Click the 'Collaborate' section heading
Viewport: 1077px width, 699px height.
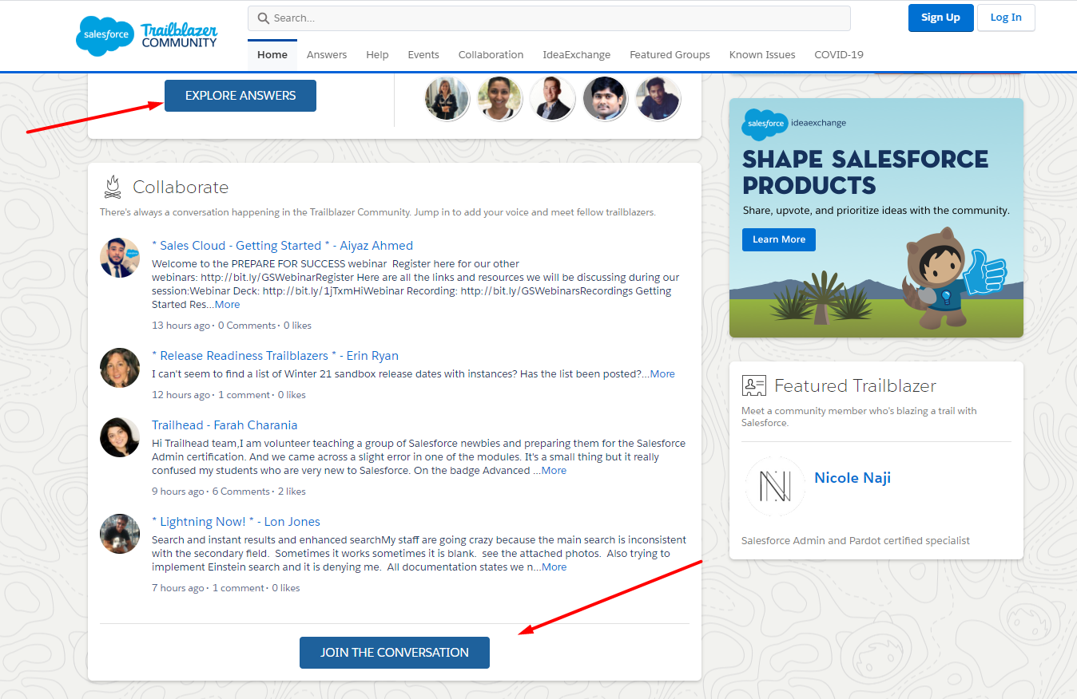[181, 188]
